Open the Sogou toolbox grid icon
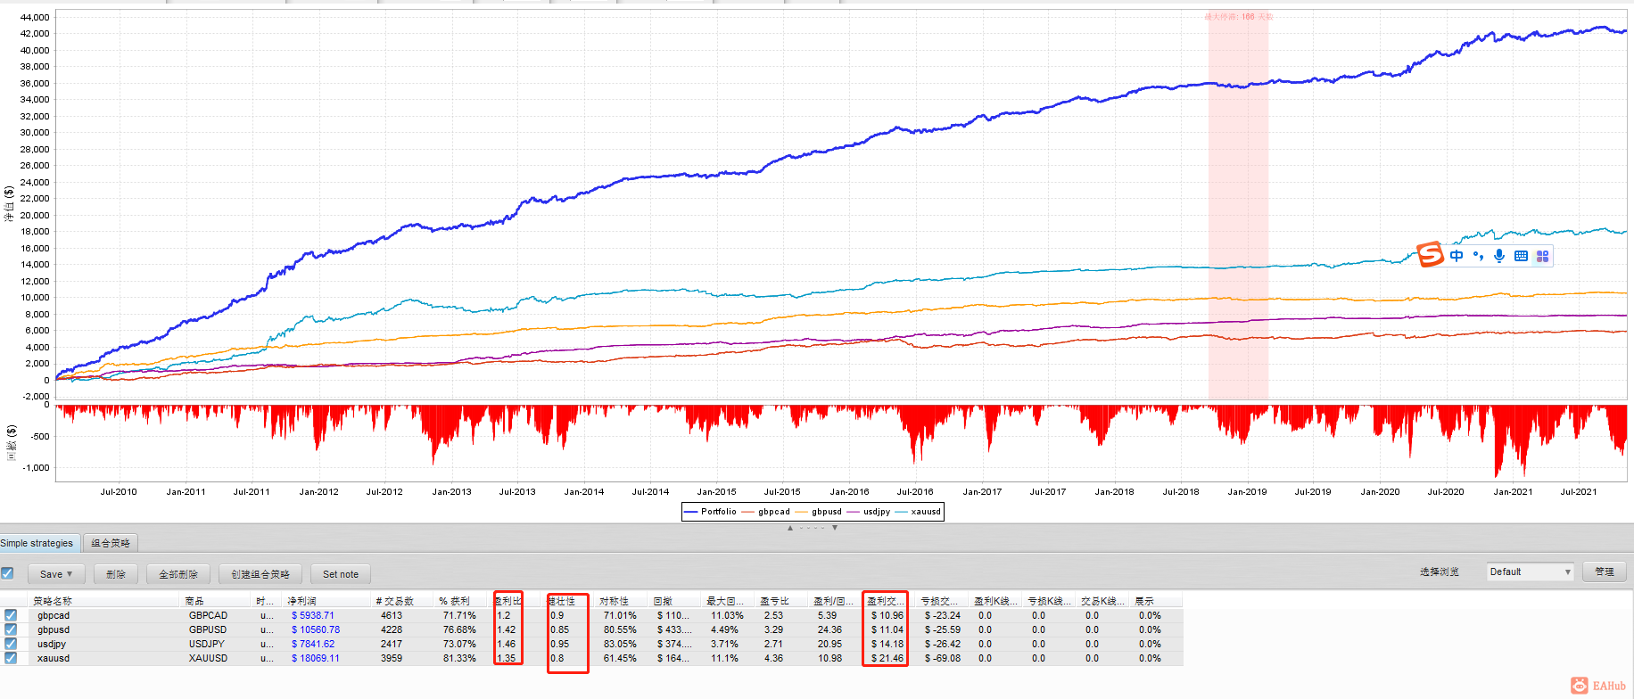 (x=1542, y=256)
